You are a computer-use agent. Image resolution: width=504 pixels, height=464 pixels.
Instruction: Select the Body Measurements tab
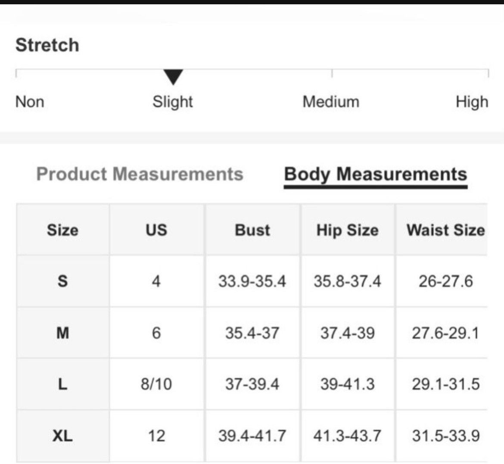pyautogui.click(x=376, y=174)
